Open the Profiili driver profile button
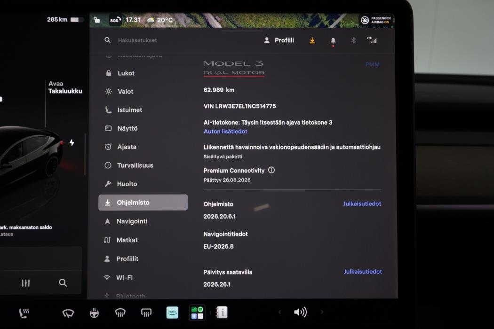 pyautogui.click(x=279, y=40)
